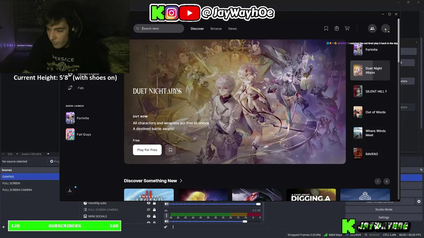The height and width of the screenshot is (238, 424).
Task: Click the Search store field
Action: coord(159,28)
